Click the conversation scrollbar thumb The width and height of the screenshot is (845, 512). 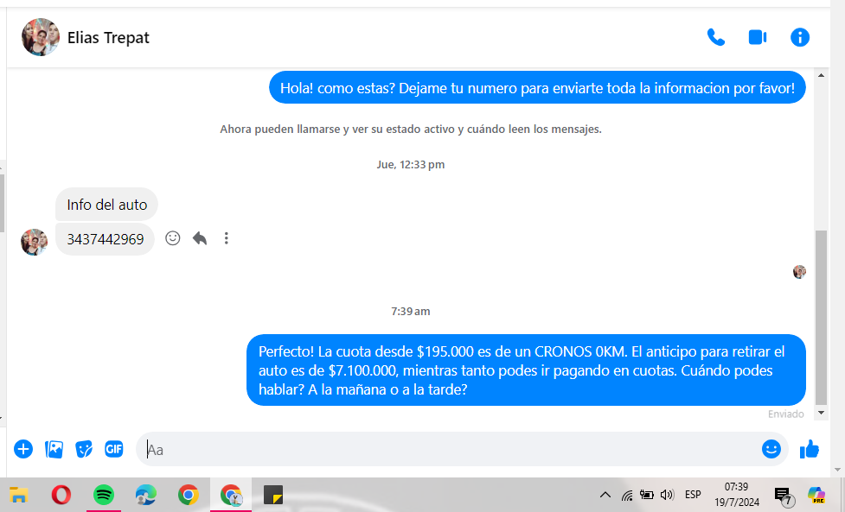821,318
